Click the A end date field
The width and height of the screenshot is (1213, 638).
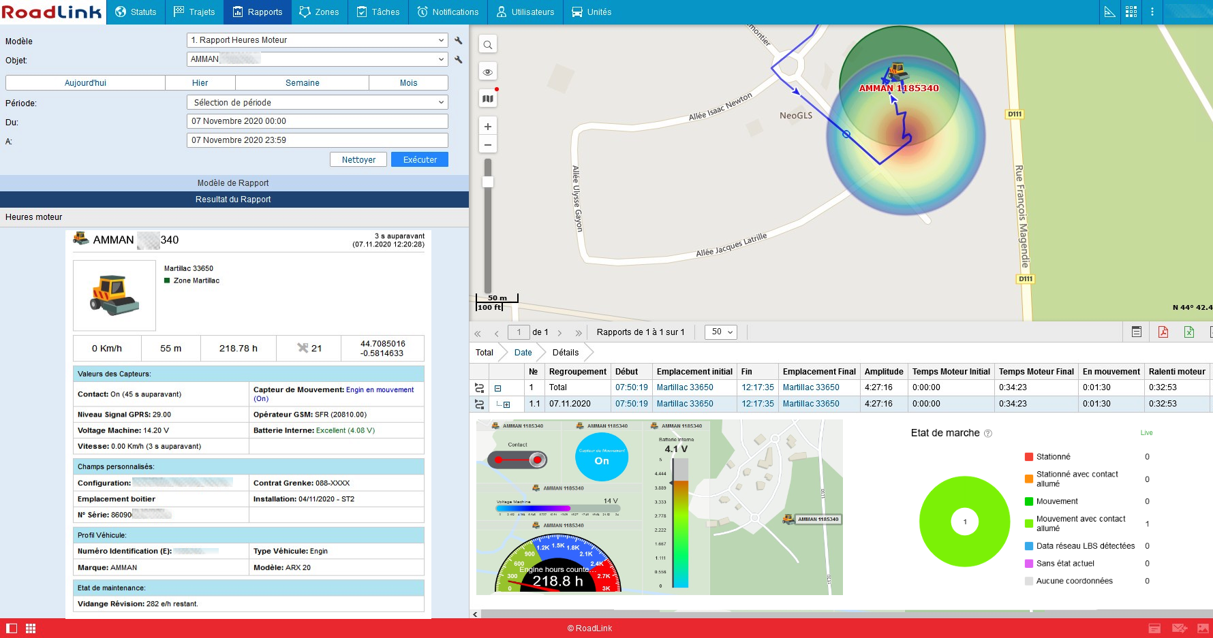[x=318, y=140]
